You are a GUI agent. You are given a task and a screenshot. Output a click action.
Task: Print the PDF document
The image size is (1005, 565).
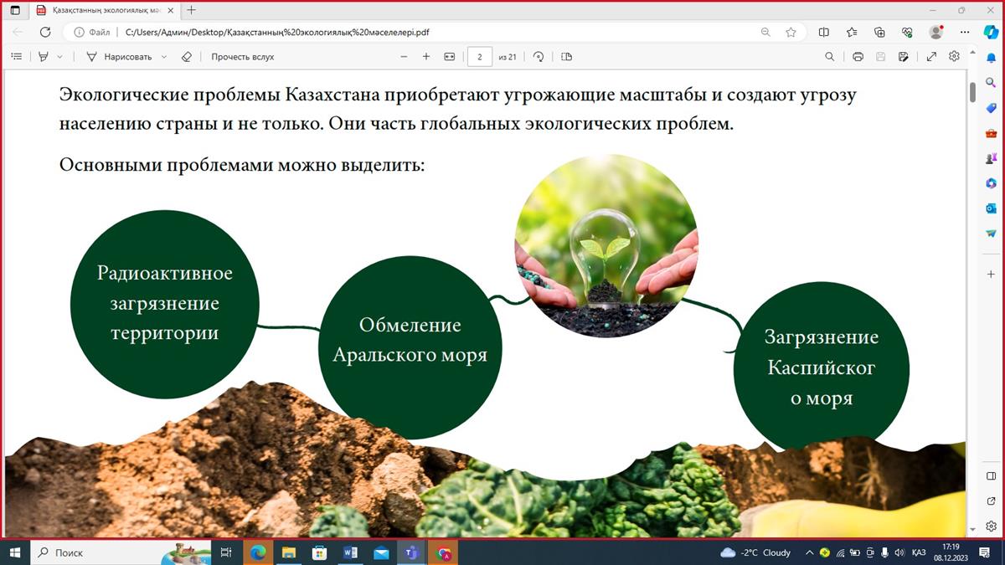pos(858,57)
